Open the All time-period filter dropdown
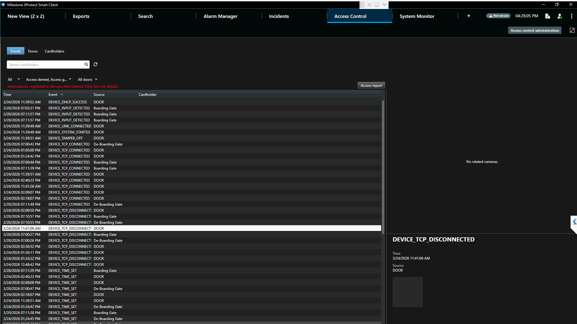The height and width of the screenshot is (324, 577). (x=14, y=79)
